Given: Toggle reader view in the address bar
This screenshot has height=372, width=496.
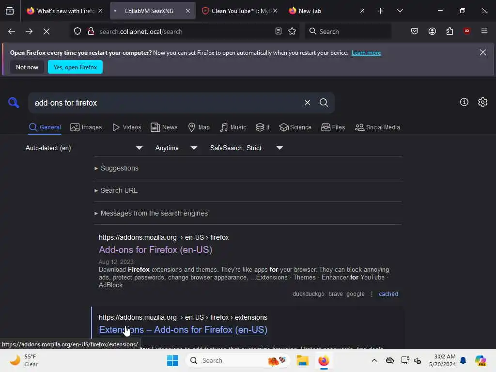Looking at the screenshot, I should click(x=279, y=31).
